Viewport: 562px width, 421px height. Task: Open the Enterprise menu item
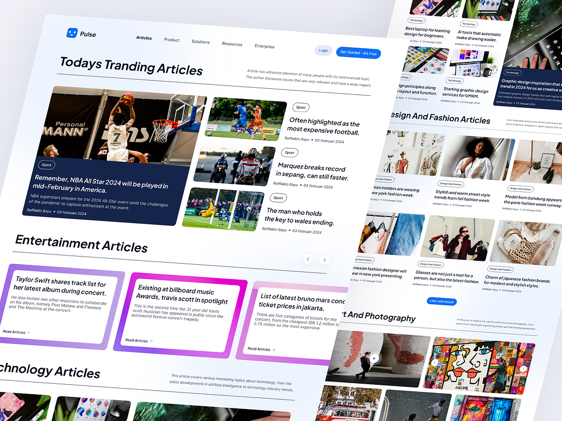pos(265,46)
